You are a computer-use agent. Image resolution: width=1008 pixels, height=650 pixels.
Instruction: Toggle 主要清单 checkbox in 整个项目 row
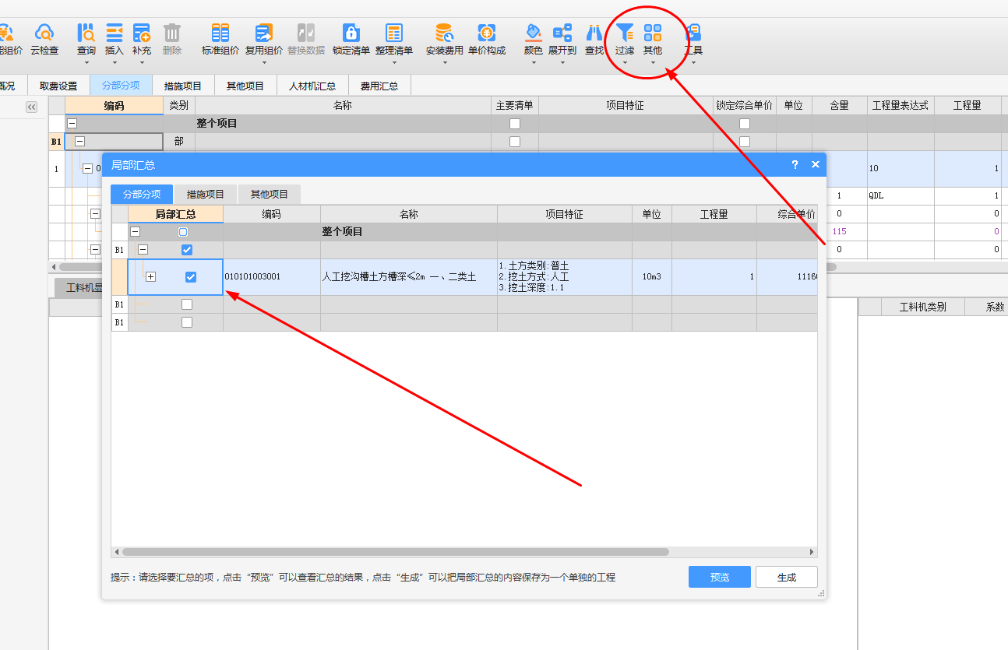pos(514,124)
